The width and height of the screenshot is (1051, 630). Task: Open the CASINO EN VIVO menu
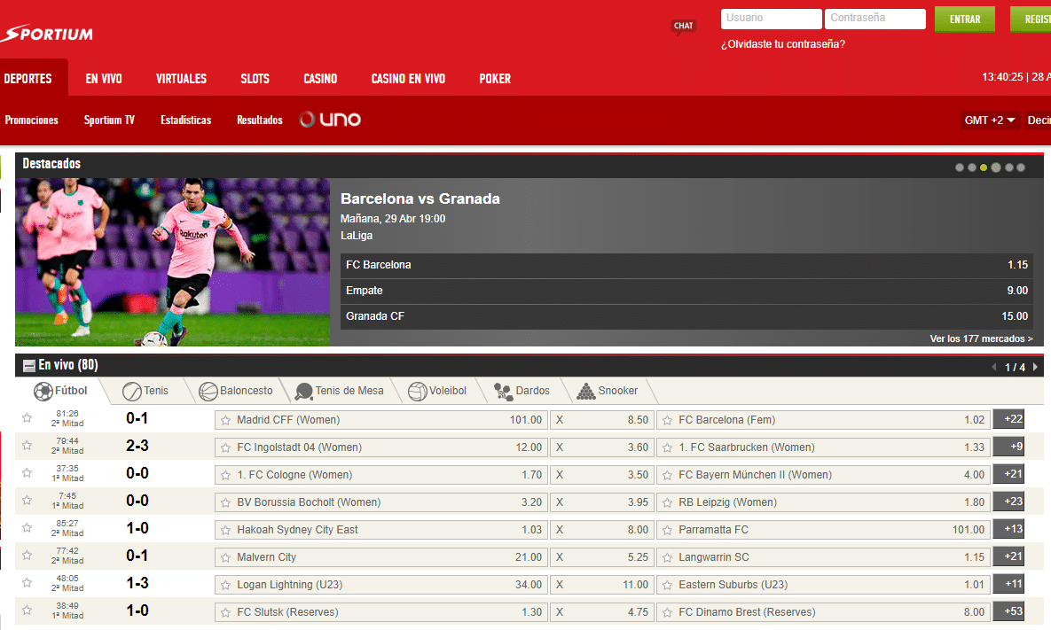(x=408, y=79)
